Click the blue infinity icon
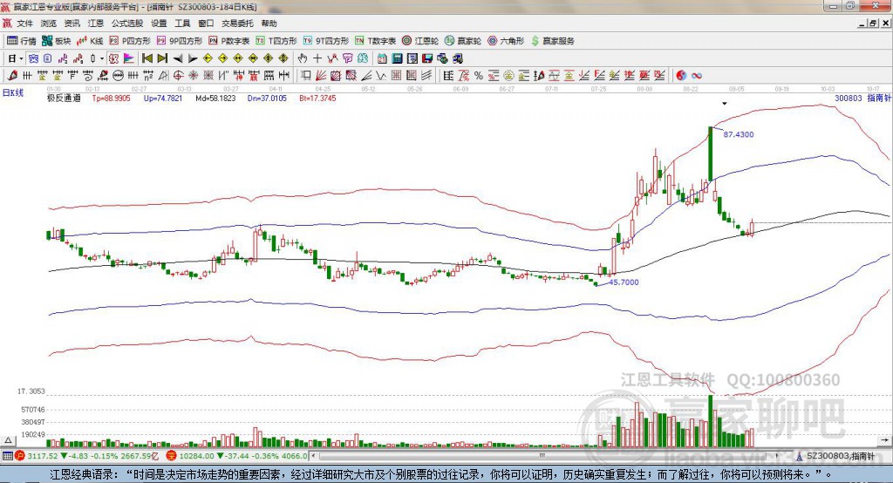This screenshot has width=893, height=483. pyautogui.click(x=696, y=75)
